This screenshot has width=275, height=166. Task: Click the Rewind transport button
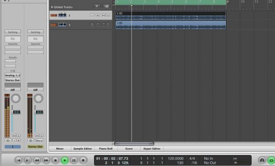point(37,160)
